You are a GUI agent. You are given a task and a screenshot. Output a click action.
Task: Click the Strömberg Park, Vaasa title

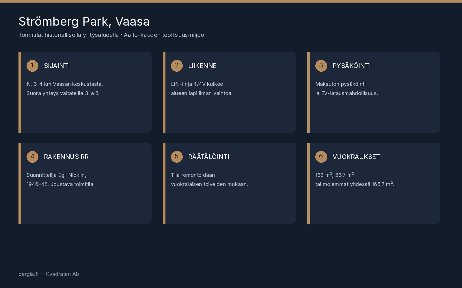84,22
